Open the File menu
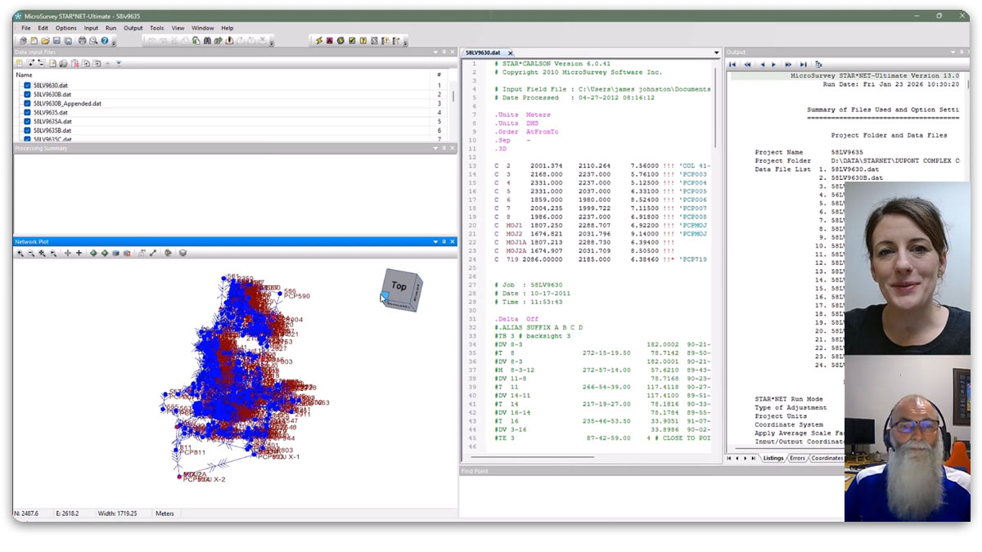The width and height of the screenshot is (982, 552). pos(26,28)
